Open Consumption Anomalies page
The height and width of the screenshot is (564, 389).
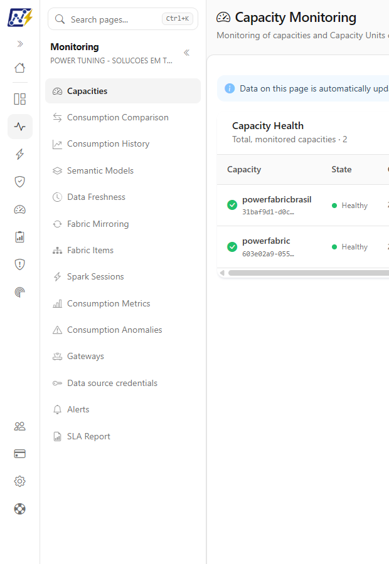pyautogui.click(x=123, y=330)
